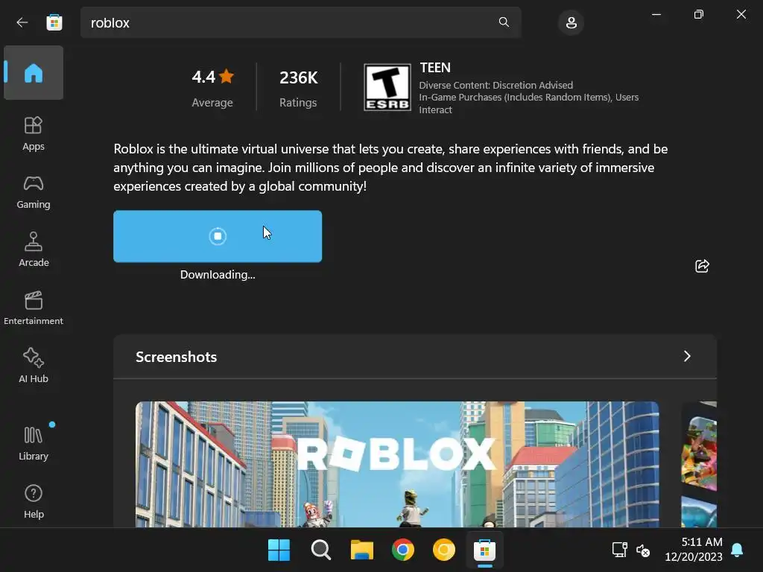Image resolution: width=763 pixels, height=572 pixels.
Task: Click the search box containing roblox
Action: [x=301, y=22]
